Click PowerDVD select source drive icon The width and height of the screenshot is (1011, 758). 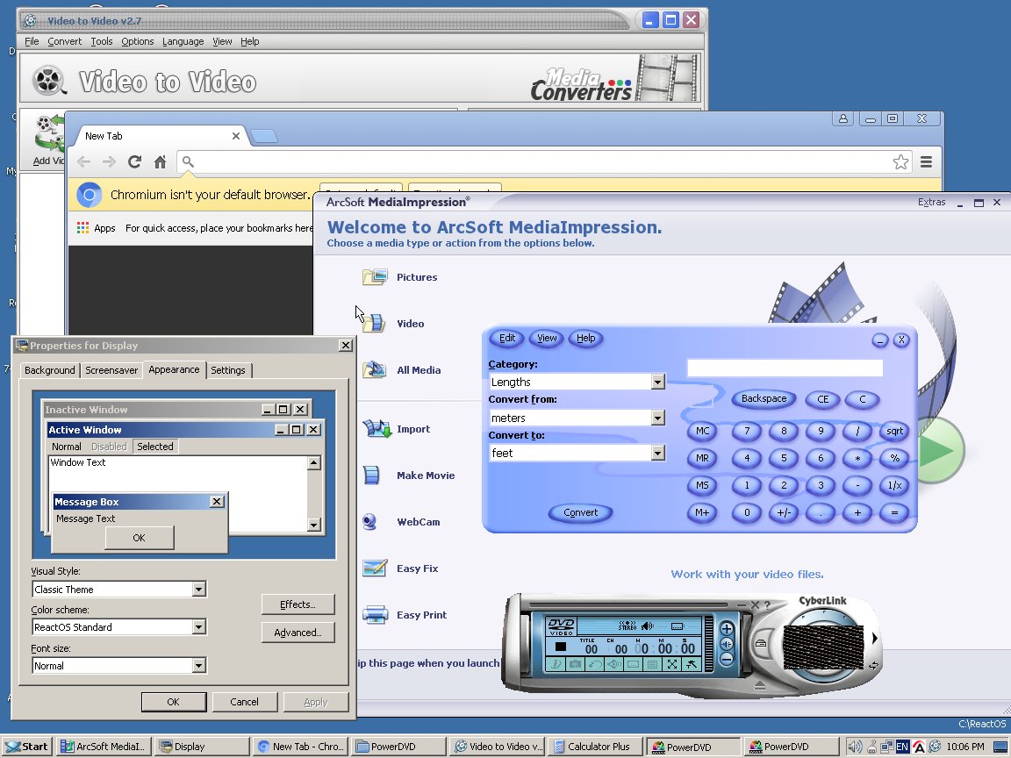click(761, 643)
